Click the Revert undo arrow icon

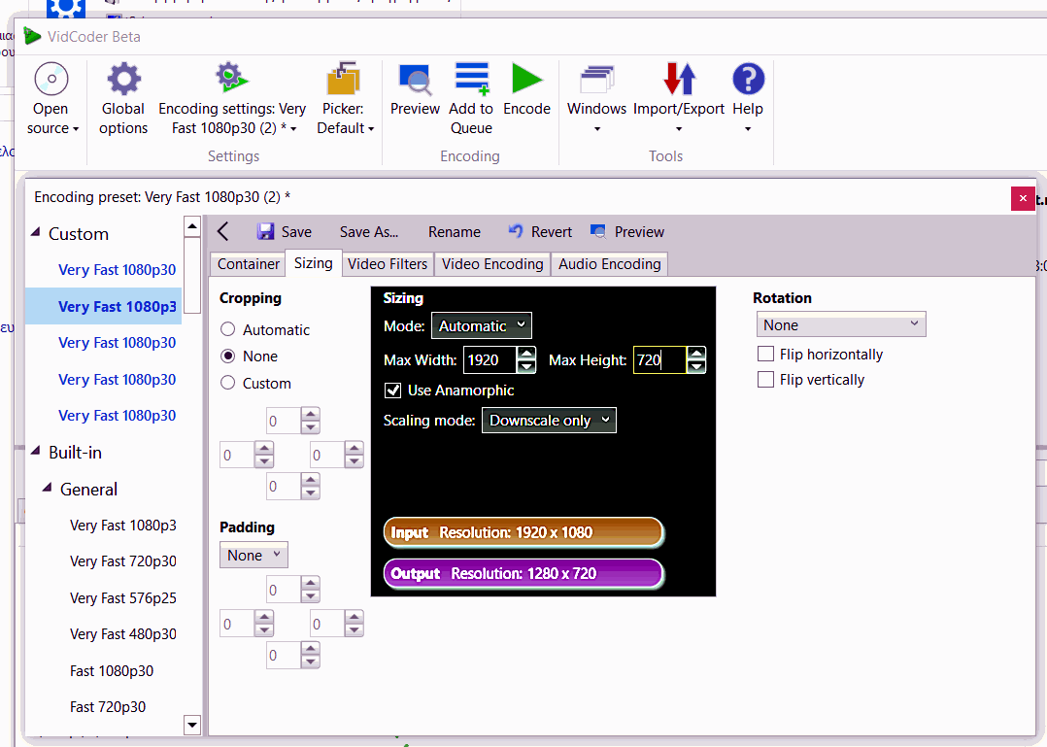[516, 231]
